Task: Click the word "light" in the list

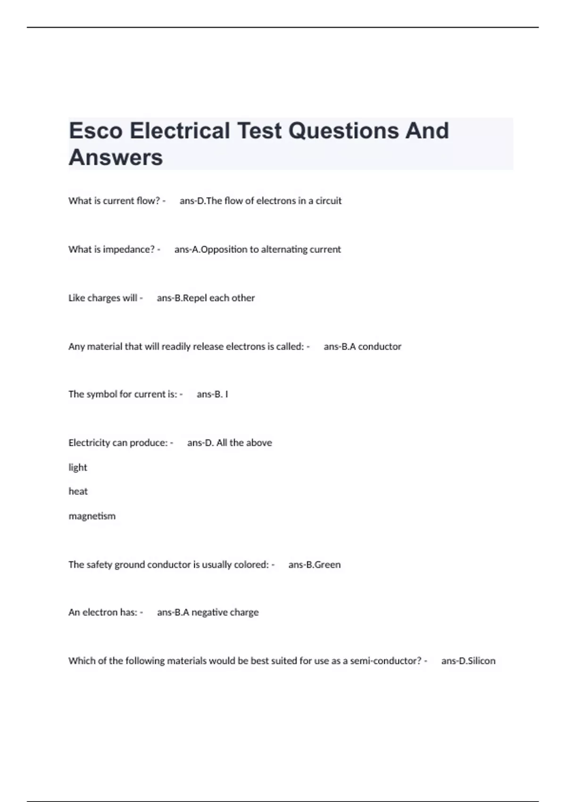Action: tap(78, 468)
